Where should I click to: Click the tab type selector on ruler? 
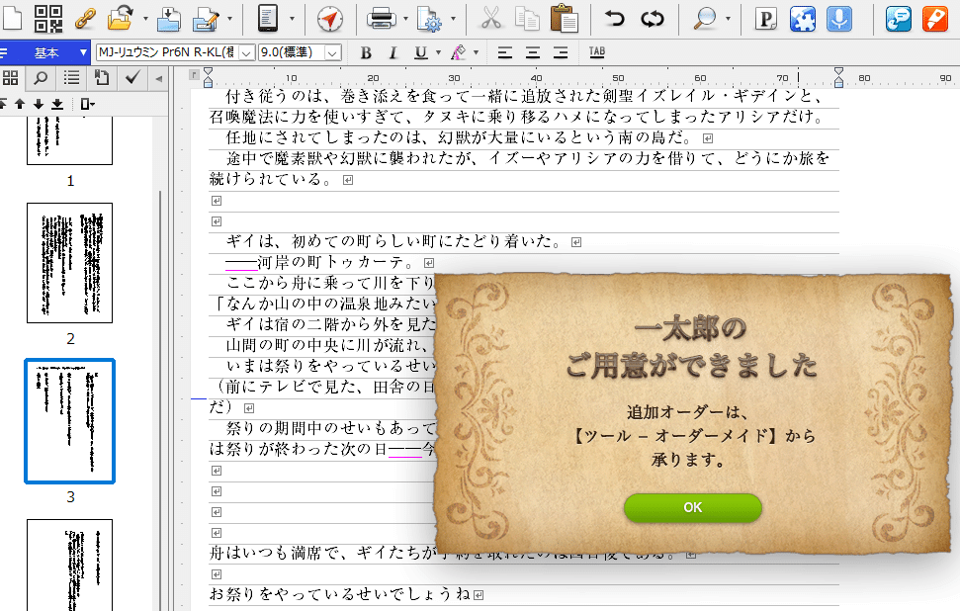point(194,75)
